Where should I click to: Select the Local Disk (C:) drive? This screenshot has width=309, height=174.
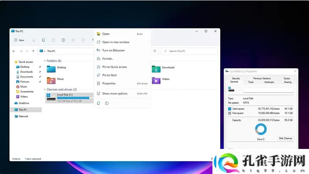70,98
